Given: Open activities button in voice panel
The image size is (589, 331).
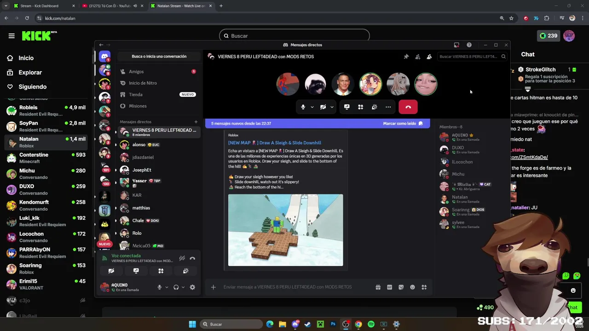Looking at the screenshot, I should 161,271.
